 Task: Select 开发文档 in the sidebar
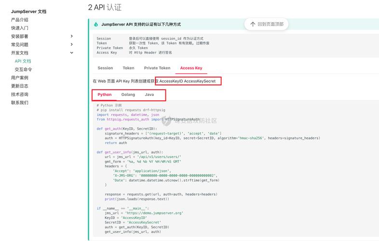[20, 53]
